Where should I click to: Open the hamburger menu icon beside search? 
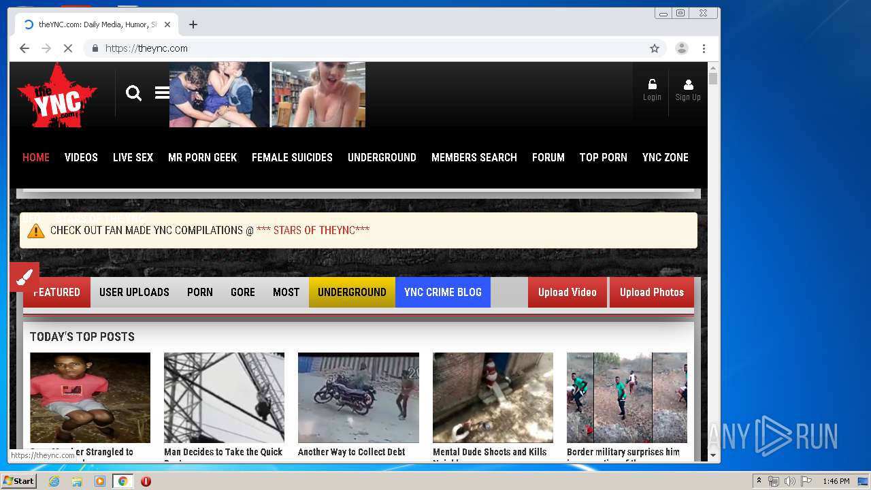pos(162,93)
